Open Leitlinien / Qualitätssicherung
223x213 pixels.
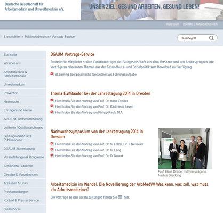[x=23, y=127]
